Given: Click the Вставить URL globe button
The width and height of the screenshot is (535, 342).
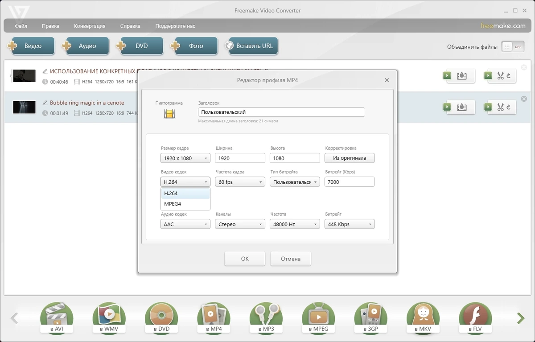Looking at the screenshot, I should point(251,46).
